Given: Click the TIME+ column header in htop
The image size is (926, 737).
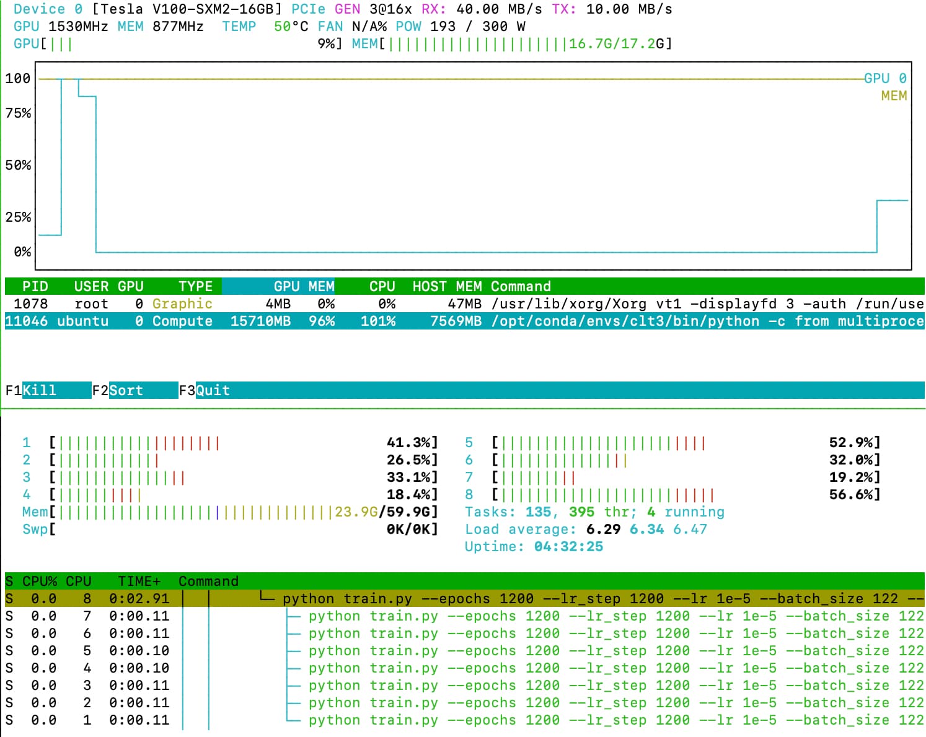Looking at the screenshot, I should click(x=139, y=581).
